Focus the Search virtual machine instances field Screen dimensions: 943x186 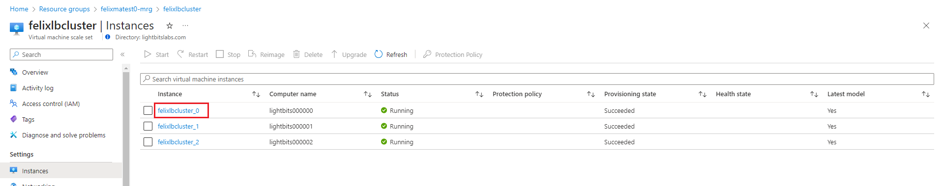(x=537, y=79)
